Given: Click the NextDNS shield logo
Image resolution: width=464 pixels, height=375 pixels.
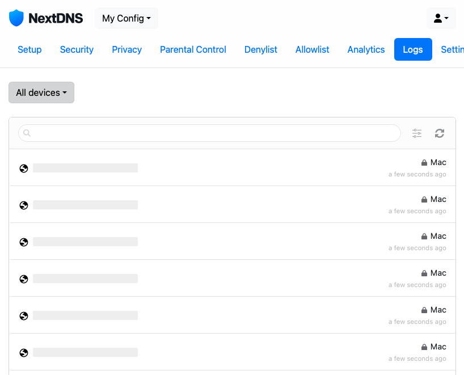Looking at the screenshot, I should coord(16,18).
